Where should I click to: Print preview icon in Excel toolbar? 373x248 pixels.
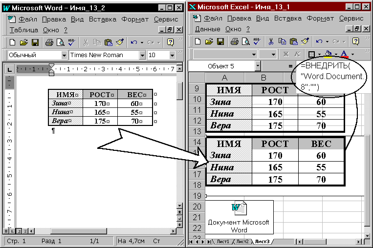click(246, 41)
